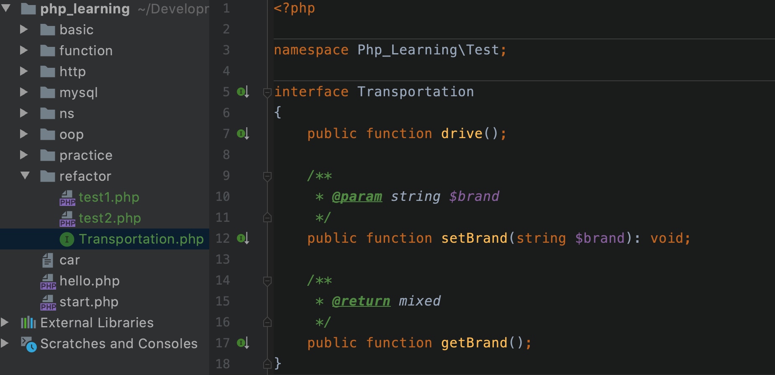The width and height of the screenshot is (775, 375).
Task: Fold the doc comment starting on line 14
Action: (267, 281)
